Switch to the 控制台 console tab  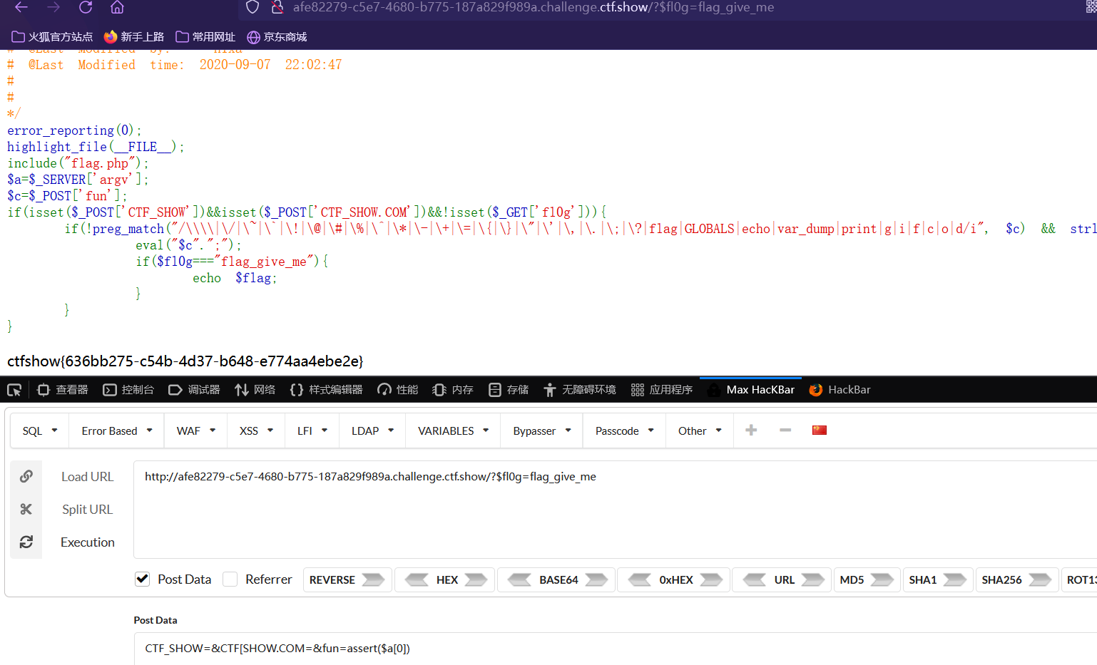point(128,390)
